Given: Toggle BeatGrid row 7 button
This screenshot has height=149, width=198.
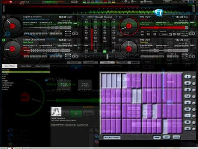Looking at the screenshot, I should click(x=188, y=116).
